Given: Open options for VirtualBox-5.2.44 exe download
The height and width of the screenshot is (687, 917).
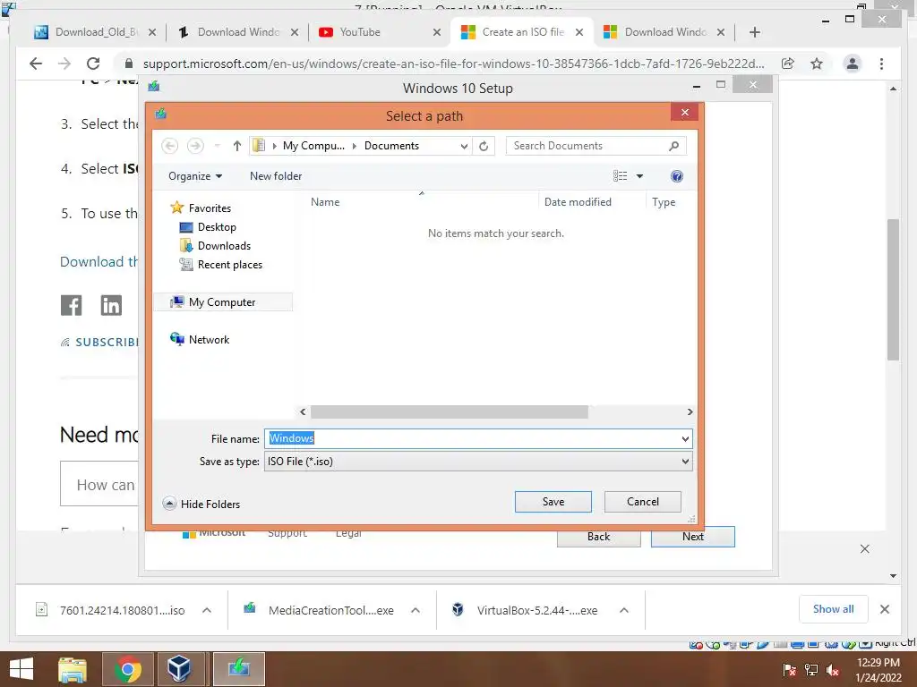Looking at the screenshot, I should click(624, 610).
